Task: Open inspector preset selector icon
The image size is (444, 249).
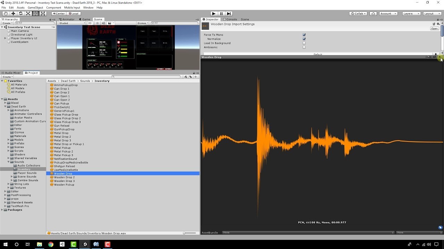Action: [x=434, y=24]
